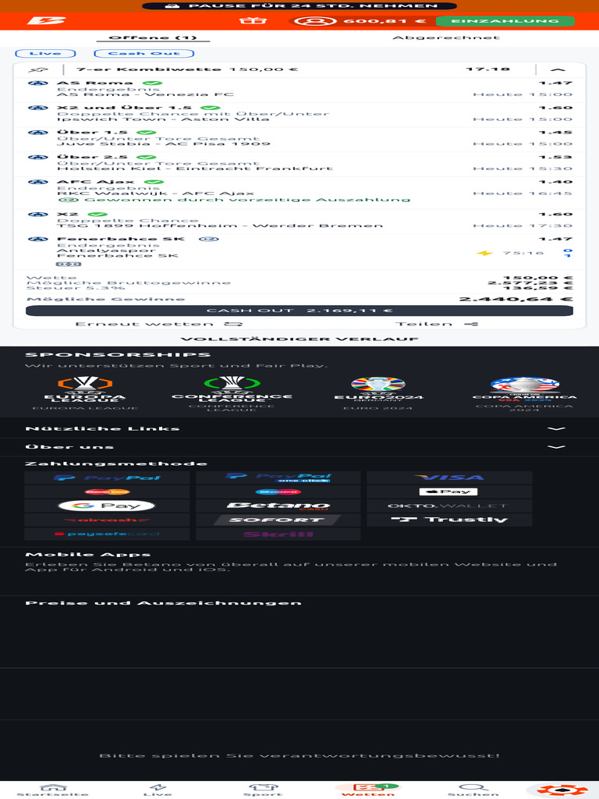599x799 pixels.
Task: Open the info badge next to Fenerbahce SK
Action: [x=209, y=239]
